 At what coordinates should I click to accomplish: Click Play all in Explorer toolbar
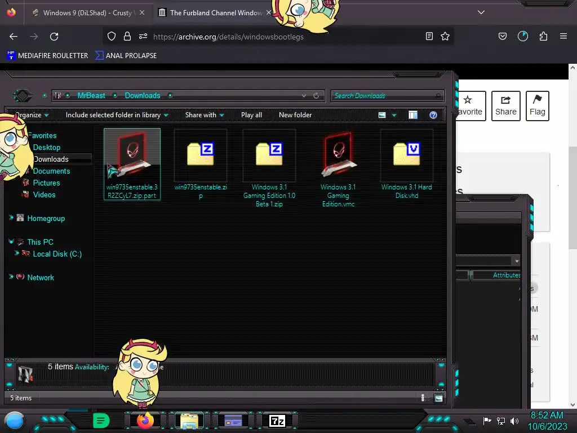(x=251, y=115)
